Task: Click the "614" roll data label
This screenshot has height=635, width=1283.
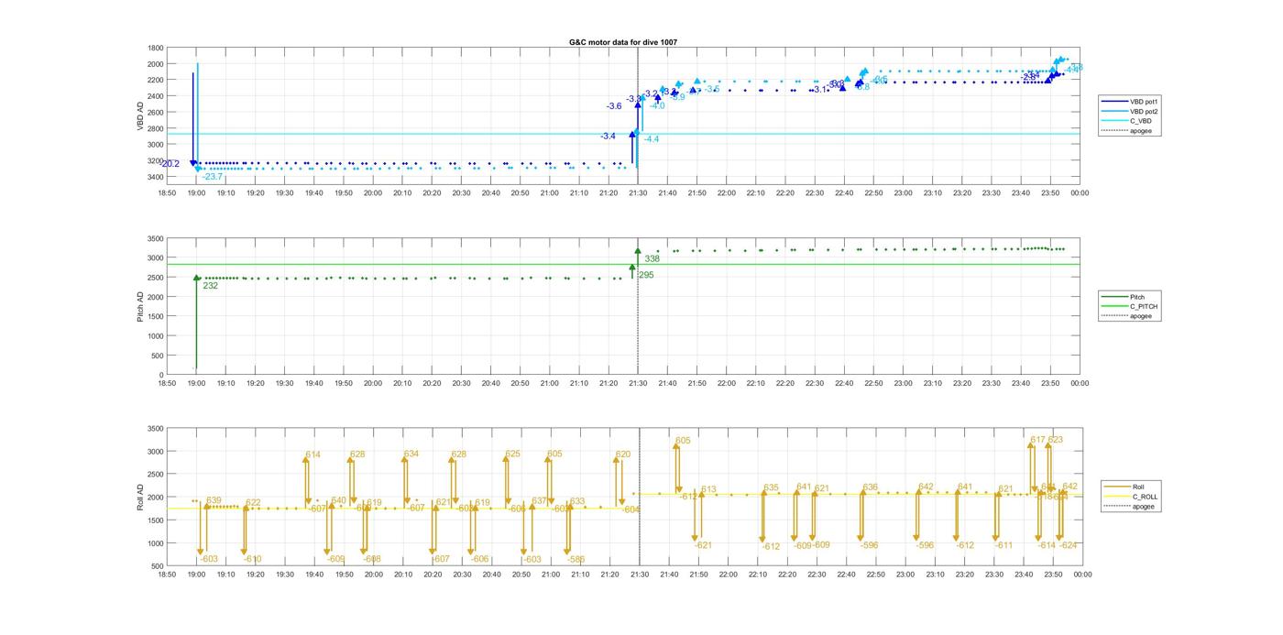Action: [313, 454]
